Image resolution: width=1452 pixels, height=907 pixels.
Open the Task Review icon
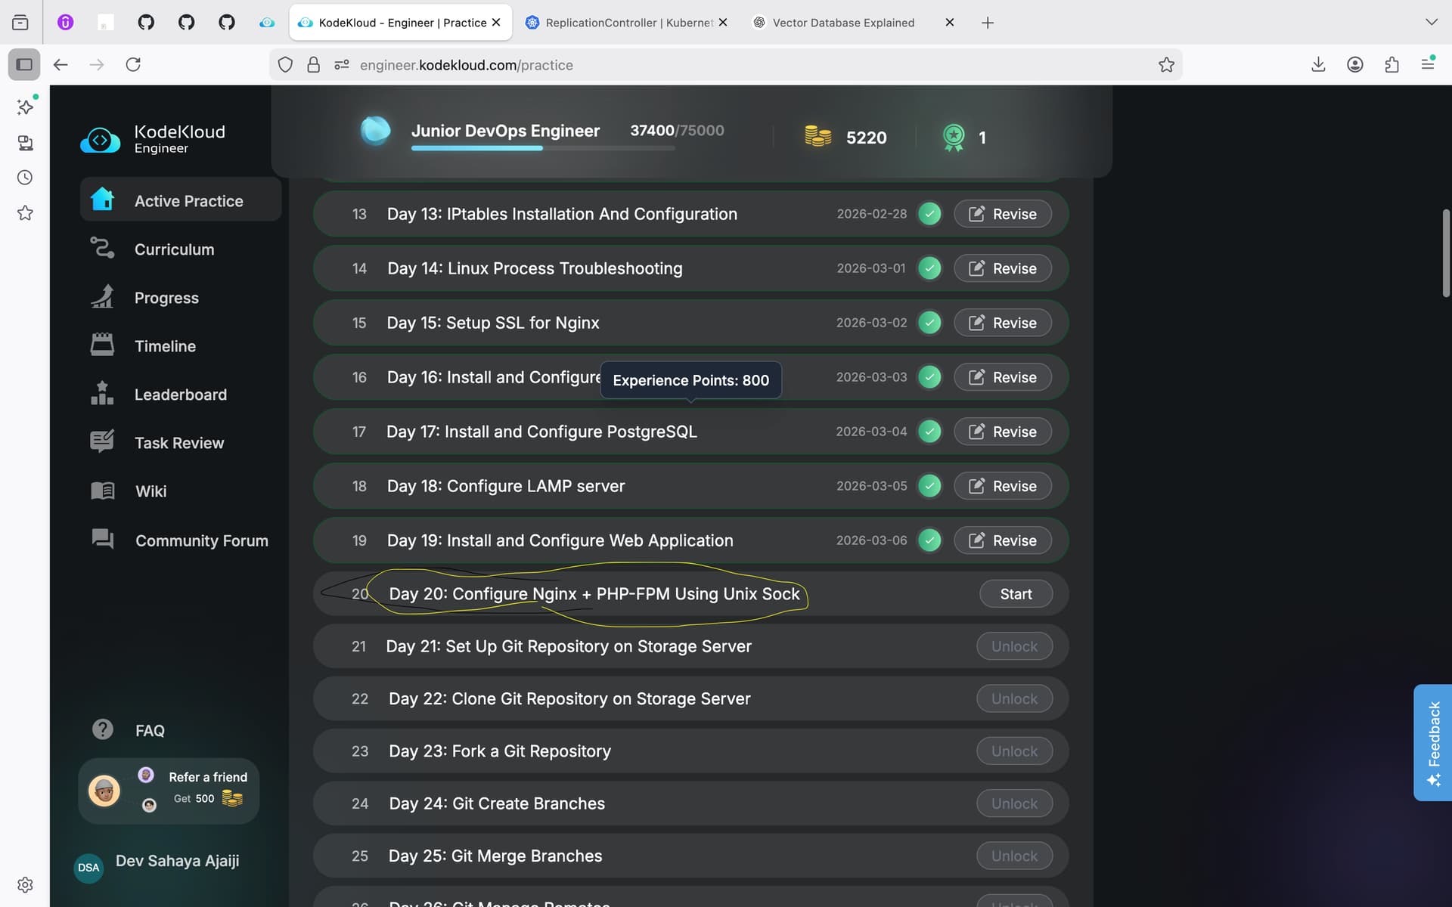[102, 441]
